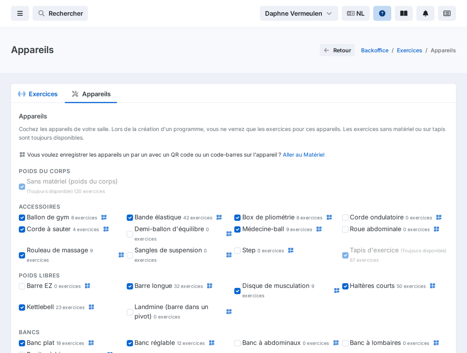Tick the Banc à abdominaux checkbox
The width and height of the screenshot is (467, 353).
[x=238, y=343]
